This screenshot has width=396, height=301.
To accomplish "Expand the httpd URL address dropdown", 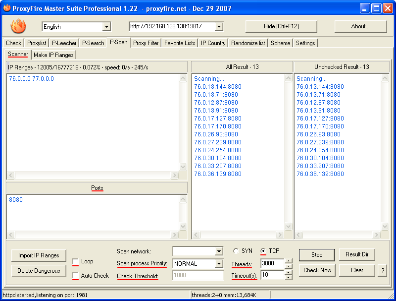I will point(219,27).
